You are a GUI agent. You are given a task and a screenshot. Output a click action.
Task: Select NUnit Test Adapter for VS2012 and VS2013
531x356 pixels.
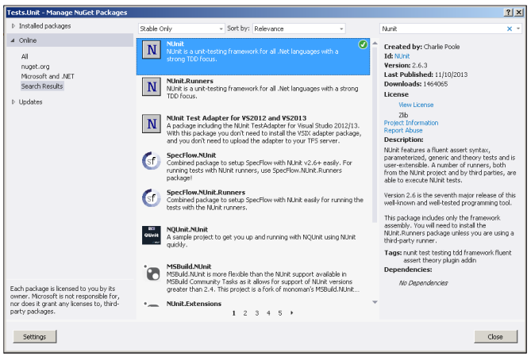(237, 118)
